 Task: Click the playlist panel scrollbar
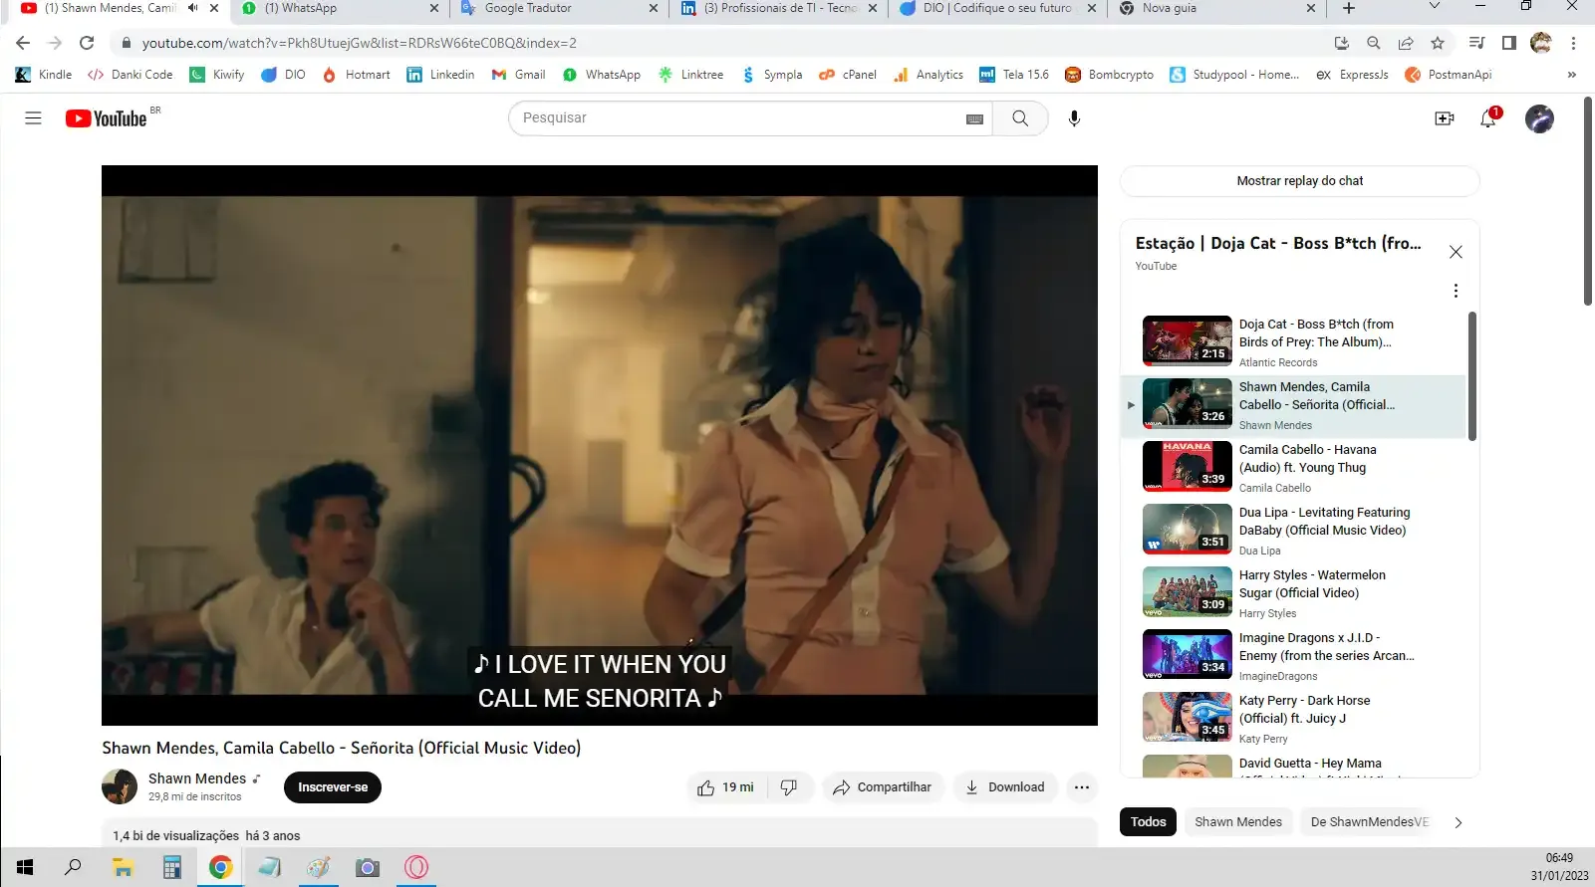pyautogui.click(x=1471, y=376)
